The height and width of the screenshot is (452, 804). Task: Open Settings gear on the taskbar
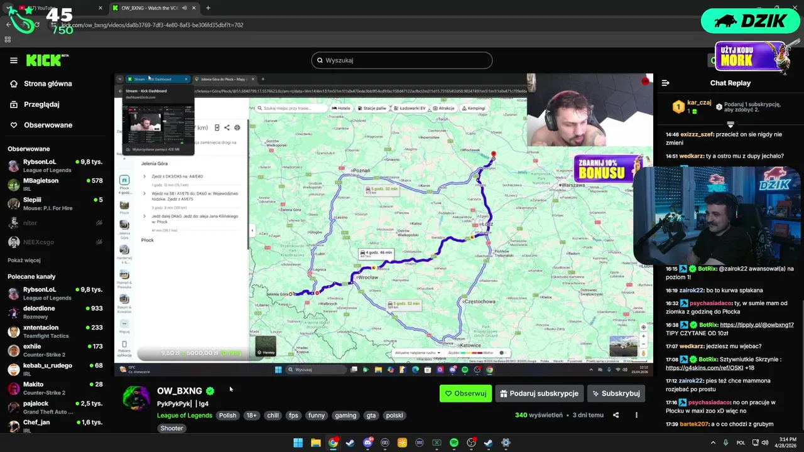(506, 443)
